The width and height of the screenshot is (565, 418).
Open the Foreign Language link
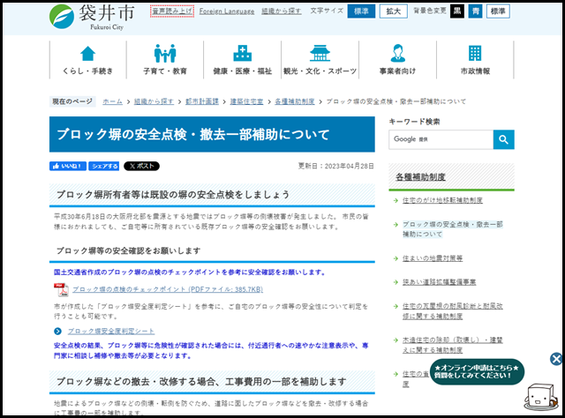[x=225, y=12]
